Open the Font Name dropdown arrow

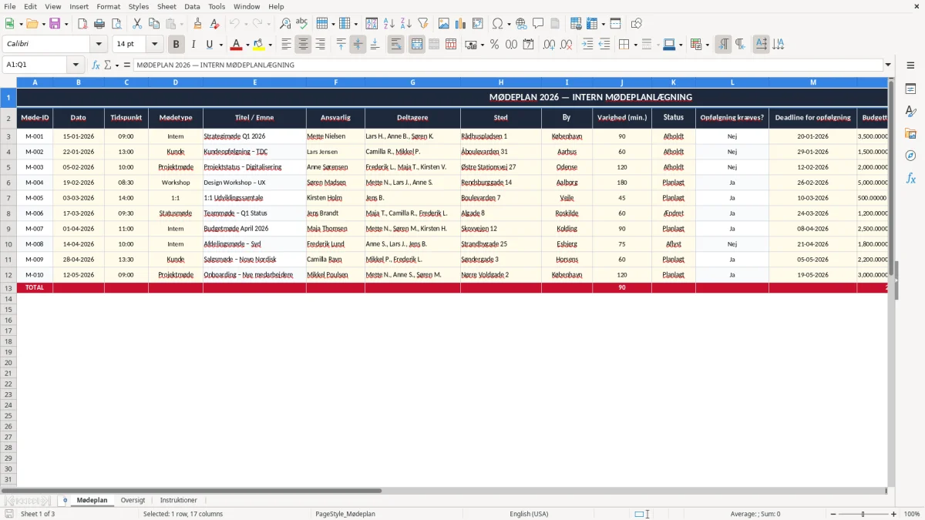[x=99, y=45]
